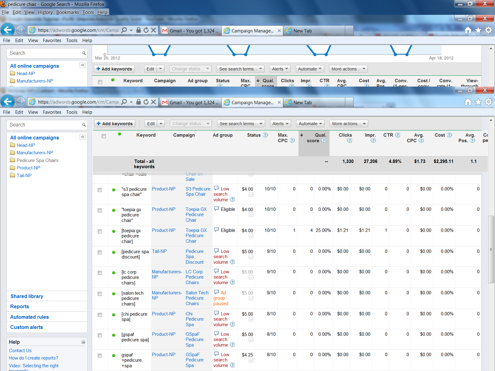Open the LC Corp Pedicure Chairs ad group
The width and height of the screenshot is (495, 371).
coord(194,277)
